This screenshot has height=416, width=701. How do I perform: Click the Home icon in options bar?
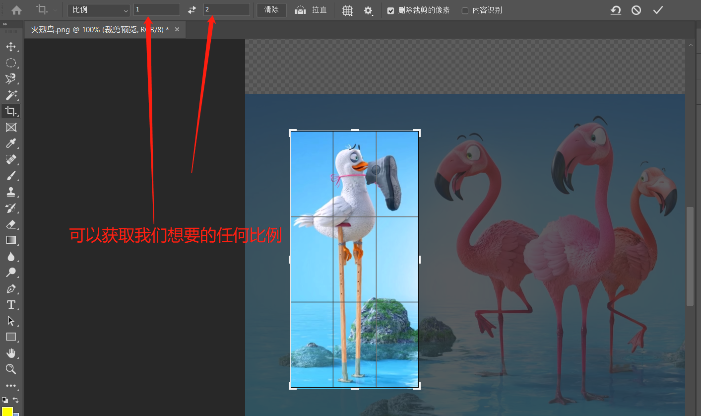(x=17, y=10)
